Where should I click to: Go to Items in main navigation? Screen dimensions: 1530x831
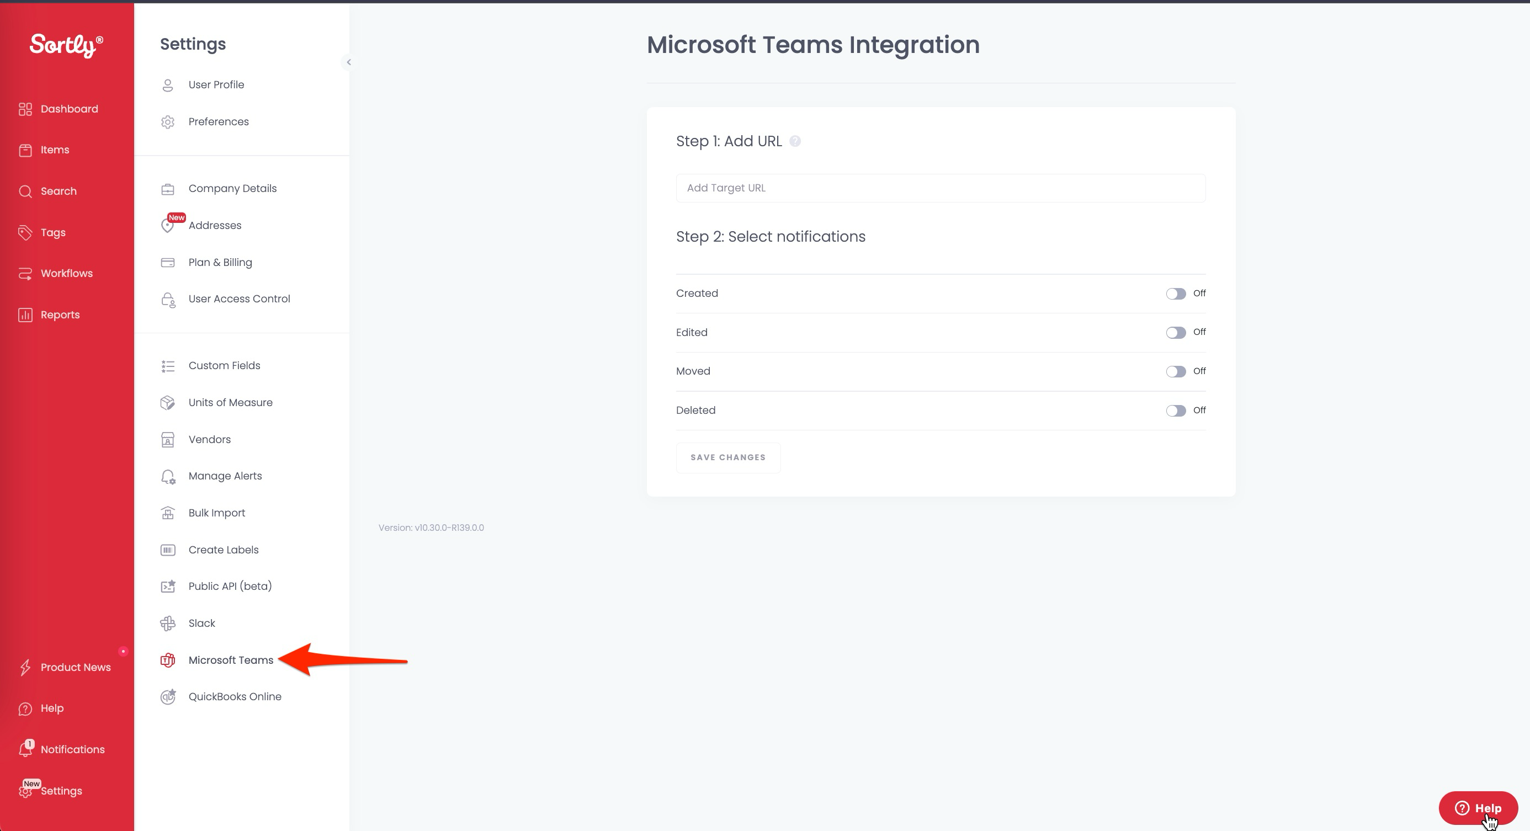55,150
